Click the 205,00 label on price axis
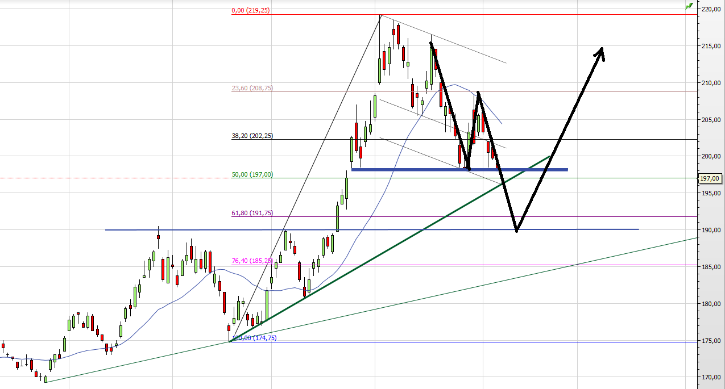Image resolution: width=725 pixels, height=389 pixels. coord(711,120)
